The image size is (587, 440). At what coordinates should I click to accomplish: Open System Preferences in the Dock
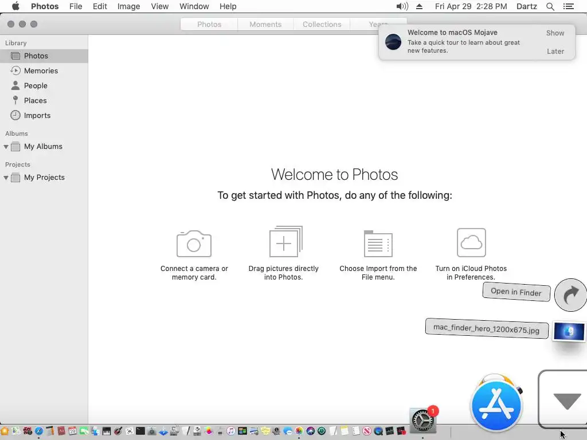pos(423,420)
